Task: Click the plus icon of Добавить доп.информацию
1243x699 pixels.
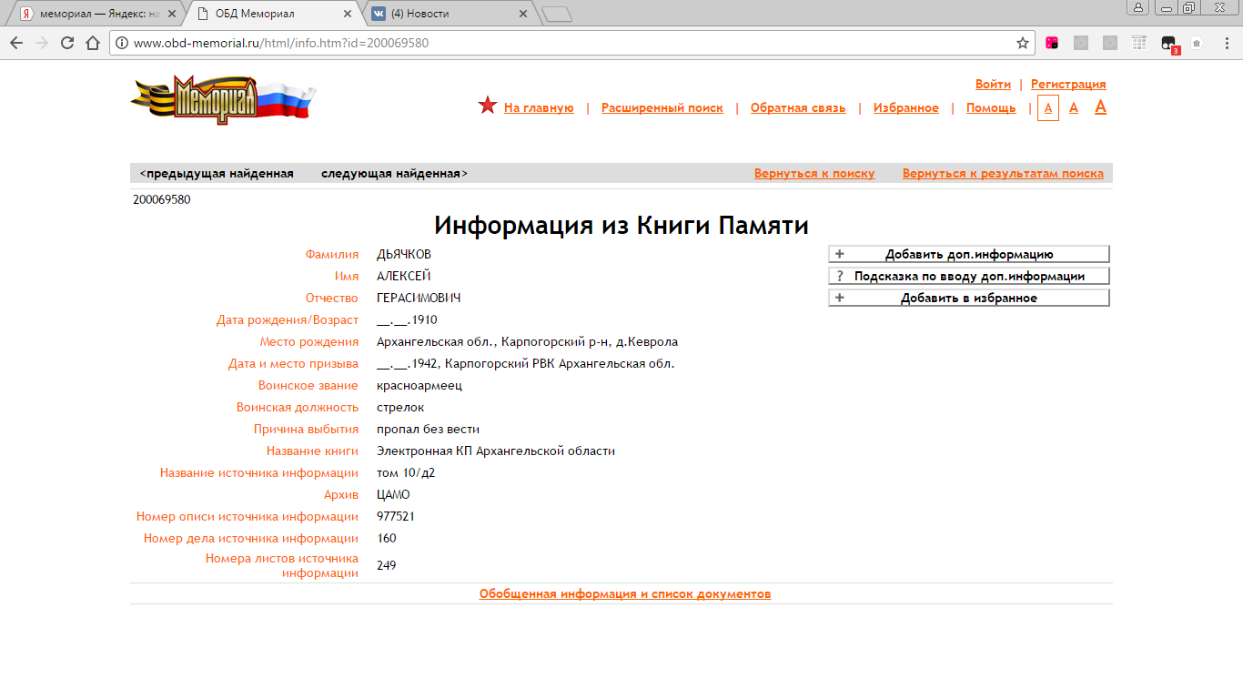Action: coord(839,254)
